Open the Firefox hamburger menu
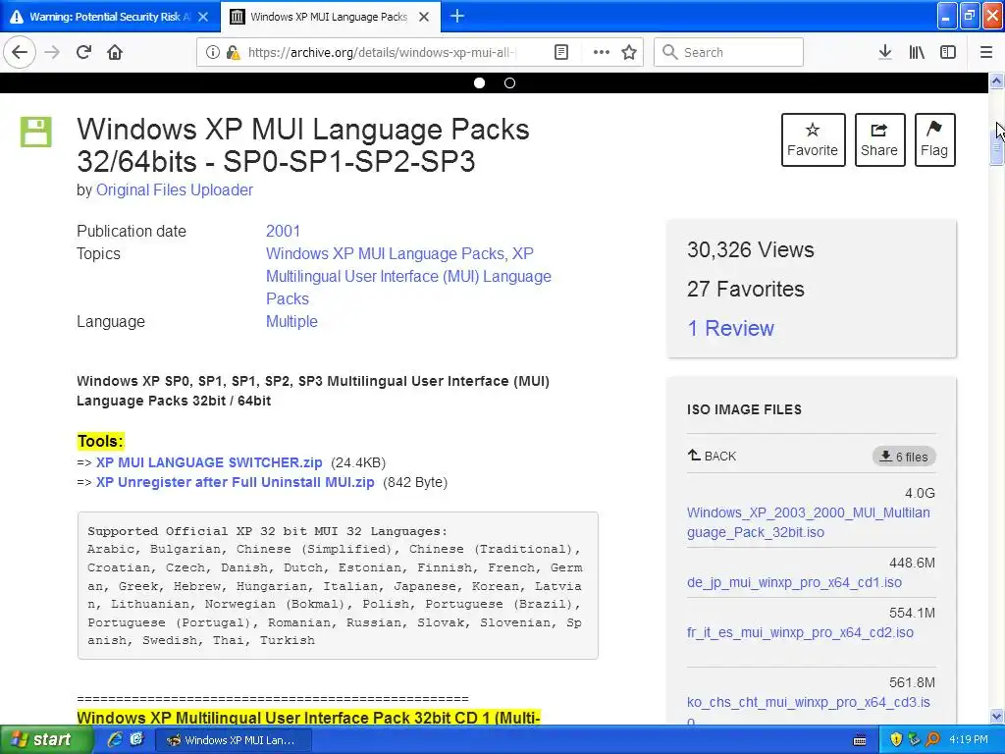This screenshot has height=754, width=1005. [x=986, y=52]
